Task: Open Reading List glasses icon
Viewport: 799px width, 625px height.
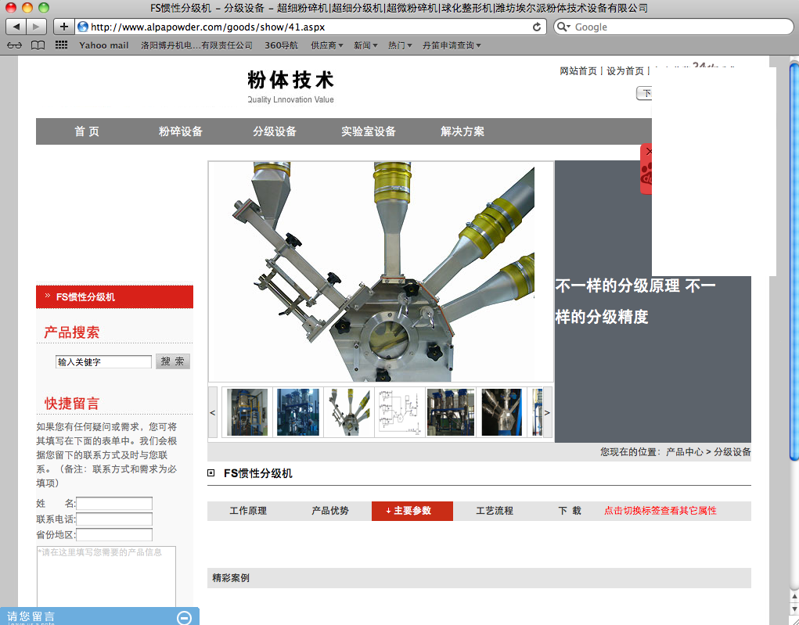Action: point(14,45)
